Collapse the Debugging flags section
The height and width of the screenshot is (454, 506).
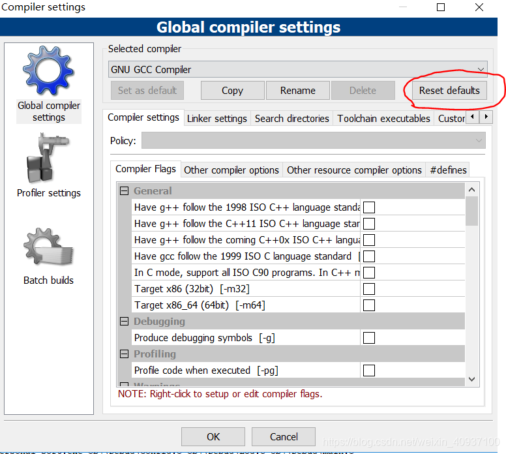click(x=125, y=322)
